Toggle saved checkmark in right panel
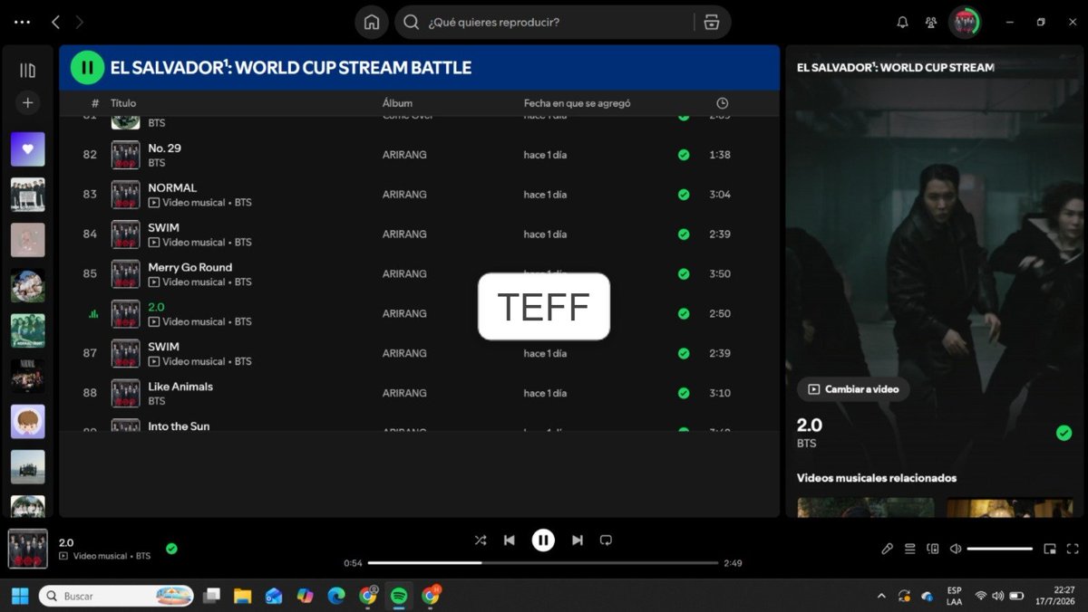Screen dimensions: 1088x612 (x=1064, y=433)
